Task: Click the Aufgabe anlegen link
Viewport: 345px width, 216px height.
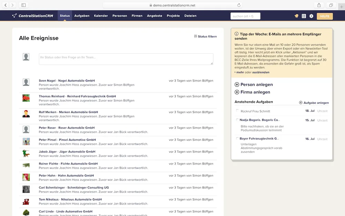Action: point(316,103)
